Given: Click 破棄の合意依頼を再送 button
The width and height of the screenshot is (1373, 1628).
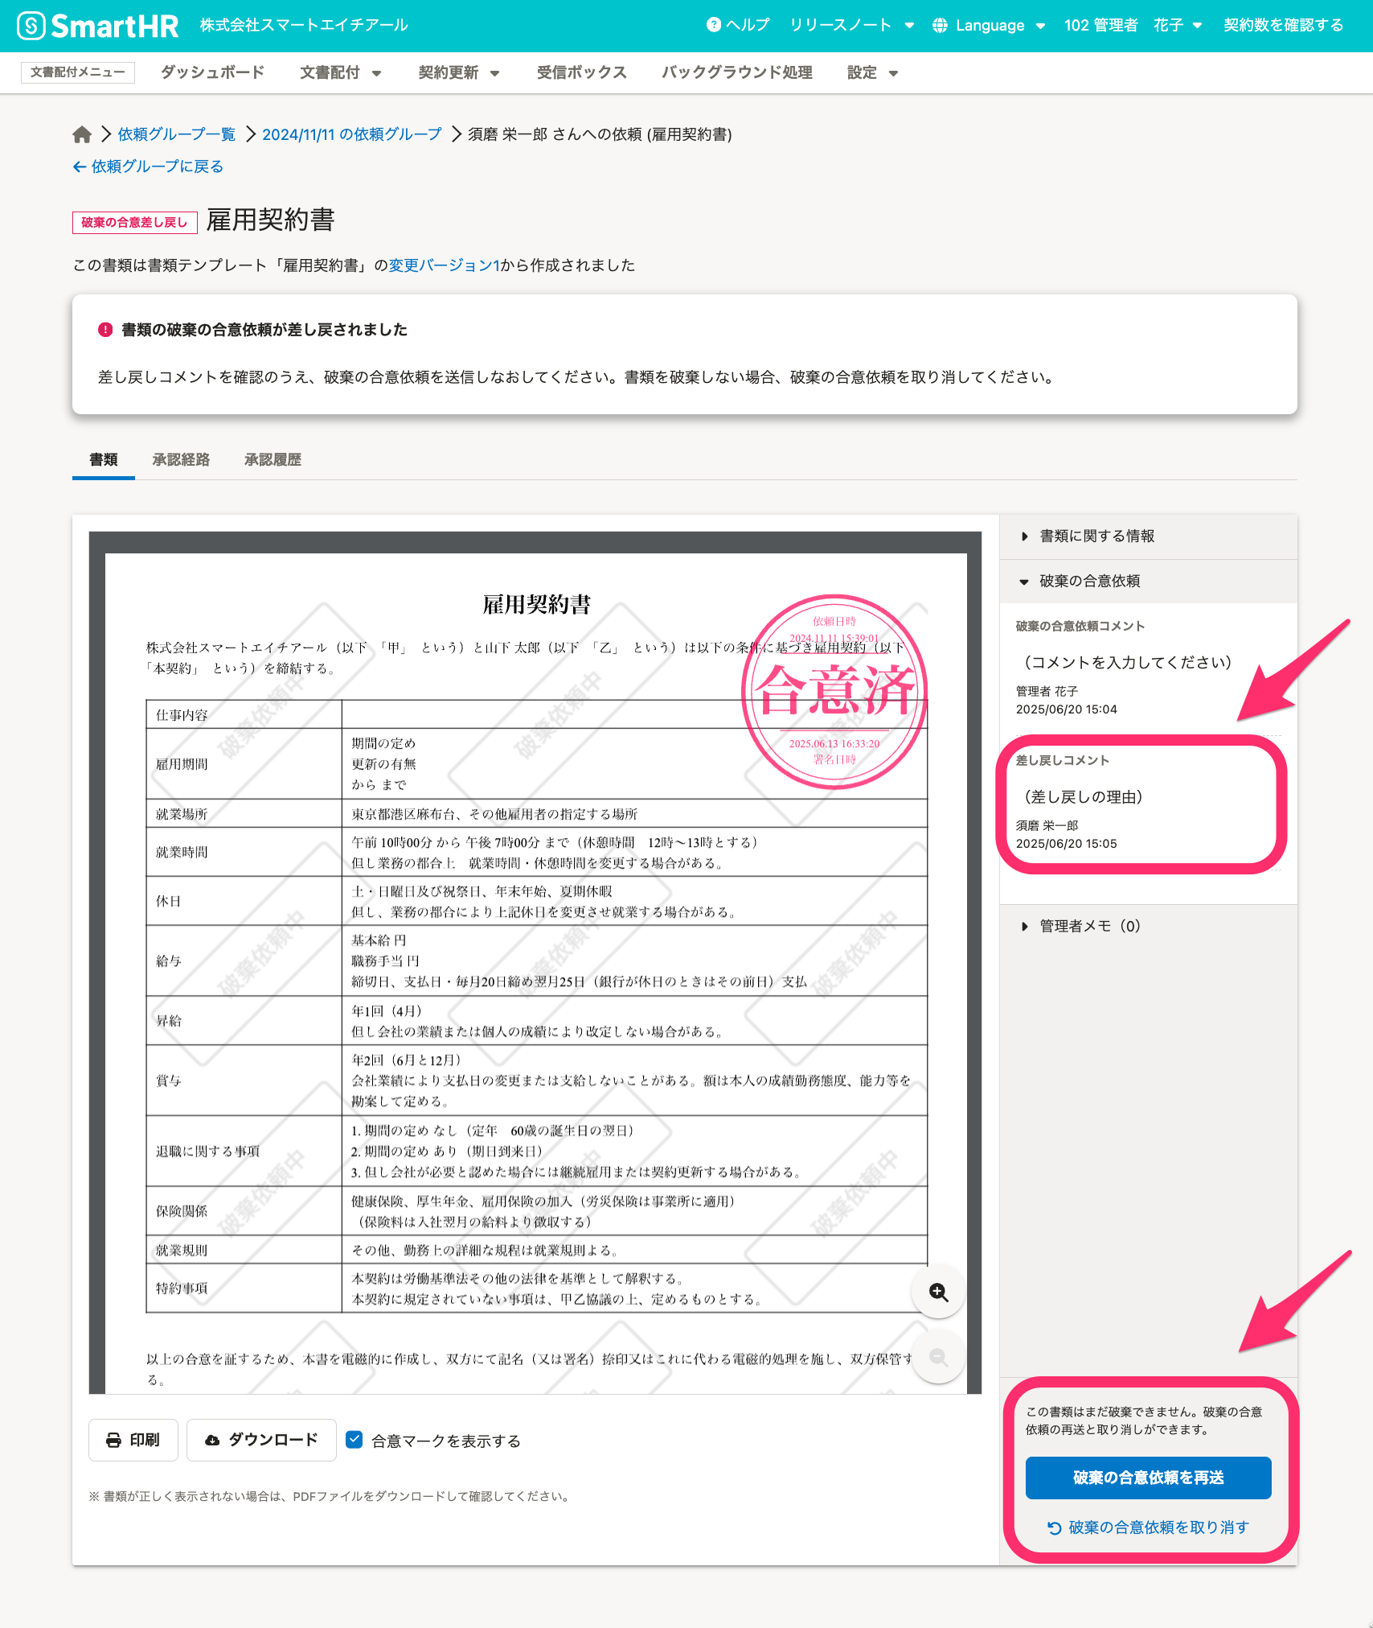Looking at the screenshot, I should click(1148, 1478).
